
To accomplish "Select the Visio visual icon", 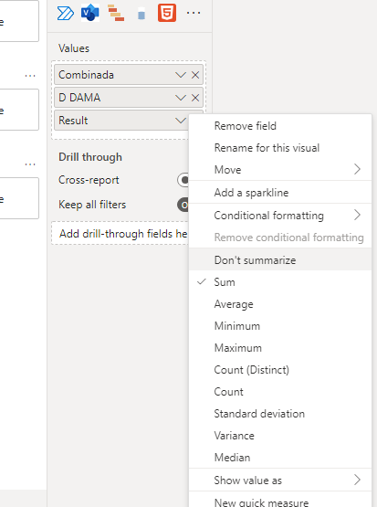I will click(90, 14).
